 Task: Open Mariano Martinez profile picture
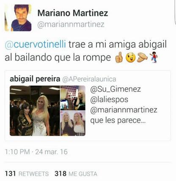tap(18, 18)
